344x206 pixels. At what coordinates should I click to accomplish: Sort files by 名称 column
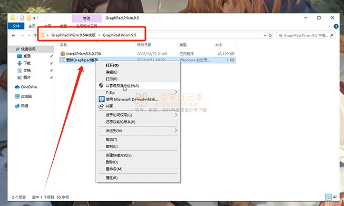64,45
